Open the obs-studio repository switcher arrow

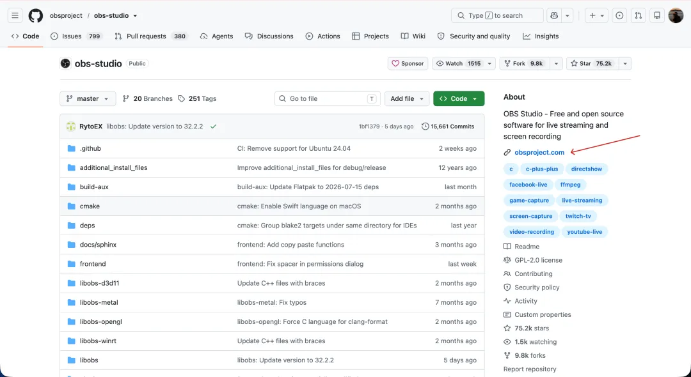point(135,16)
